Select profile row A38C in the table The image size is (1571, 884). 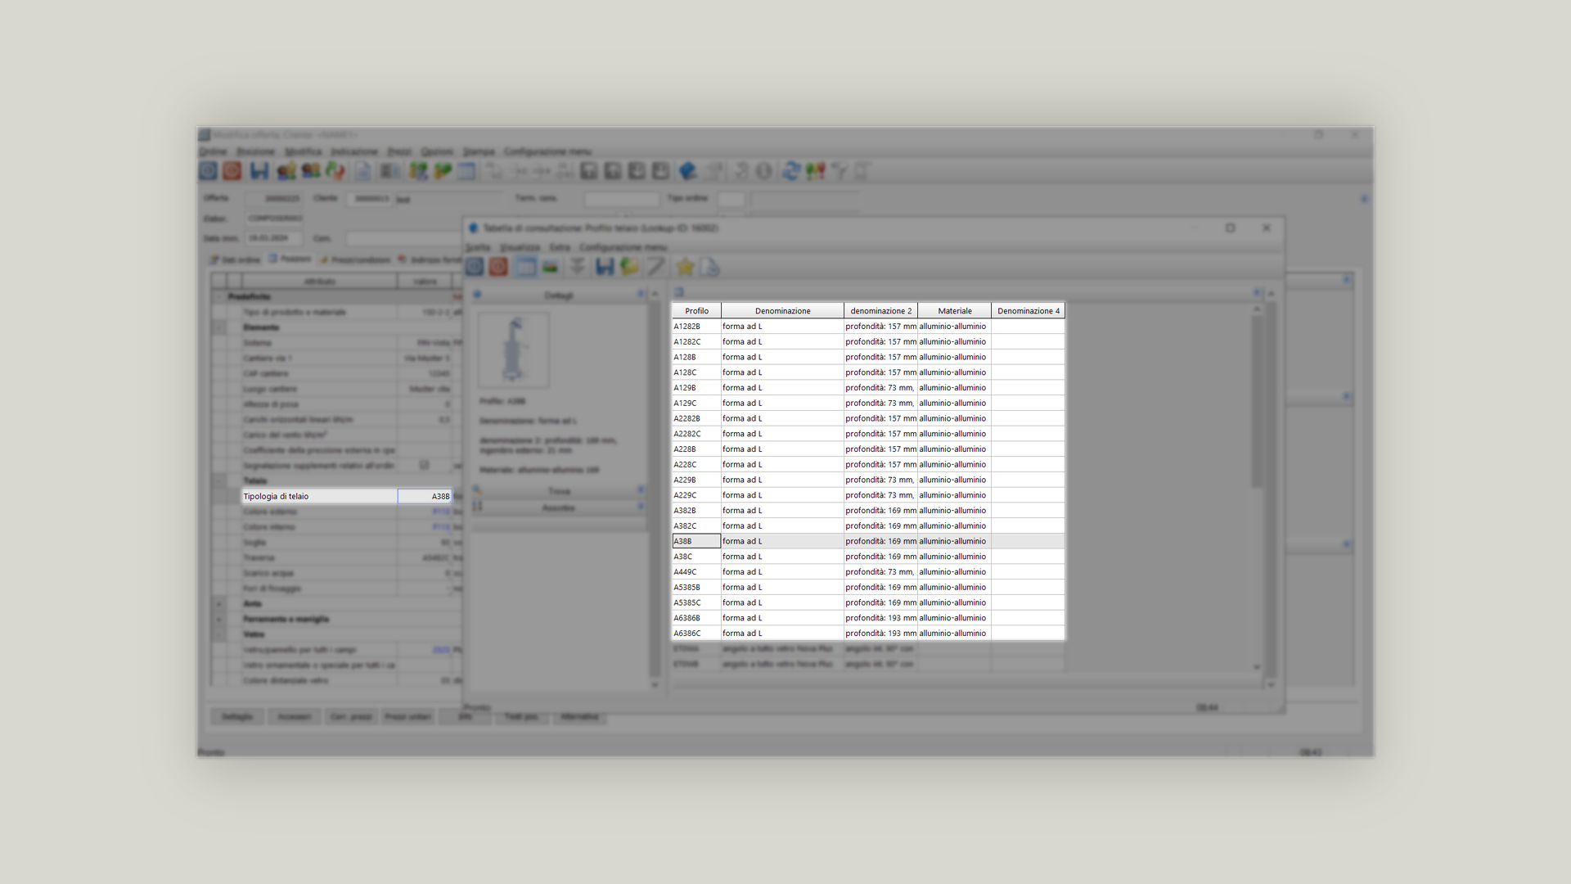tap(695, 557)
